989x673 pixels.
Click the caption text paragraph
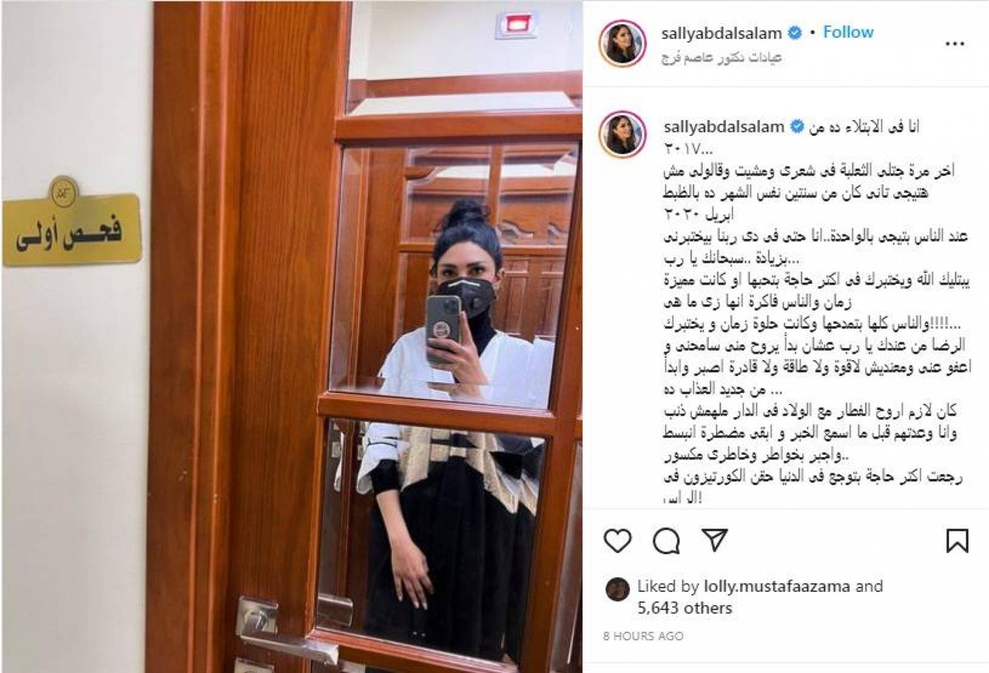tap(816, 312)
